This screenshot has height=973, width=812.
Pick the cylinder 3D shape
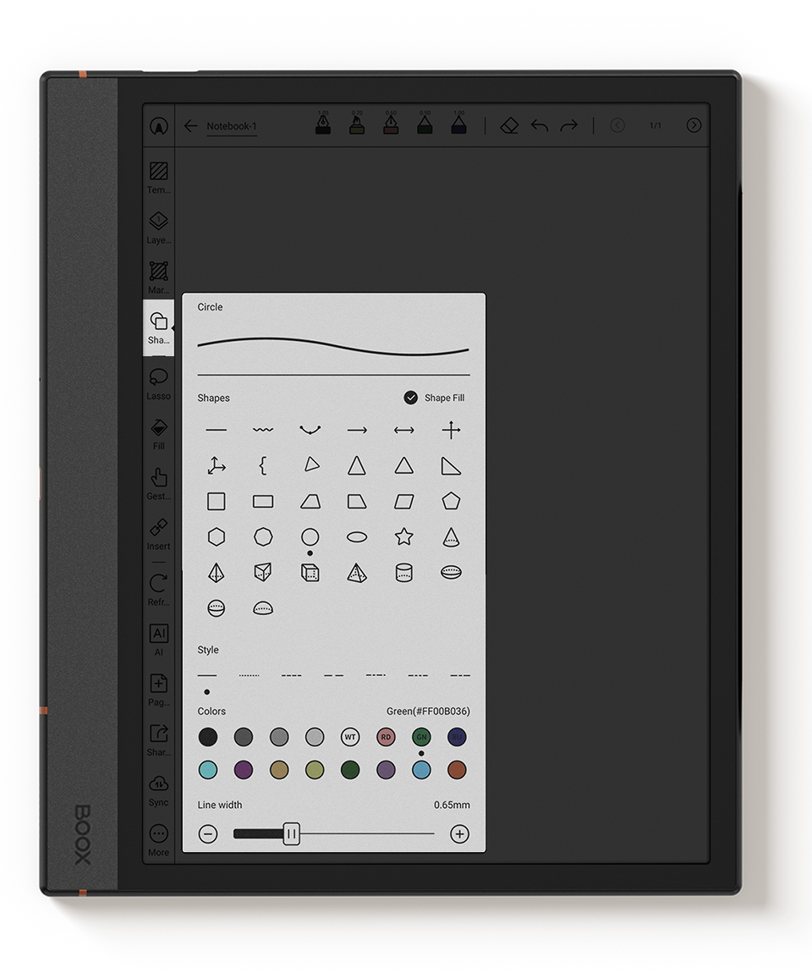[x=403, y=573]
